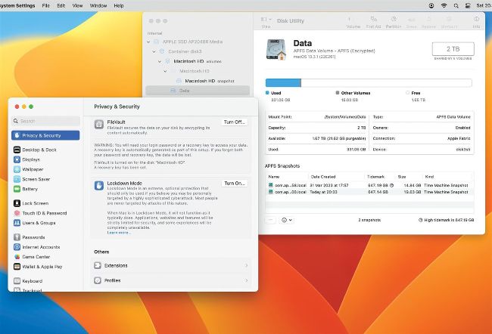Open Desktop & Dock settings
Screen dimensions: 492x334
pyautogui.click(x=38, y=150)
